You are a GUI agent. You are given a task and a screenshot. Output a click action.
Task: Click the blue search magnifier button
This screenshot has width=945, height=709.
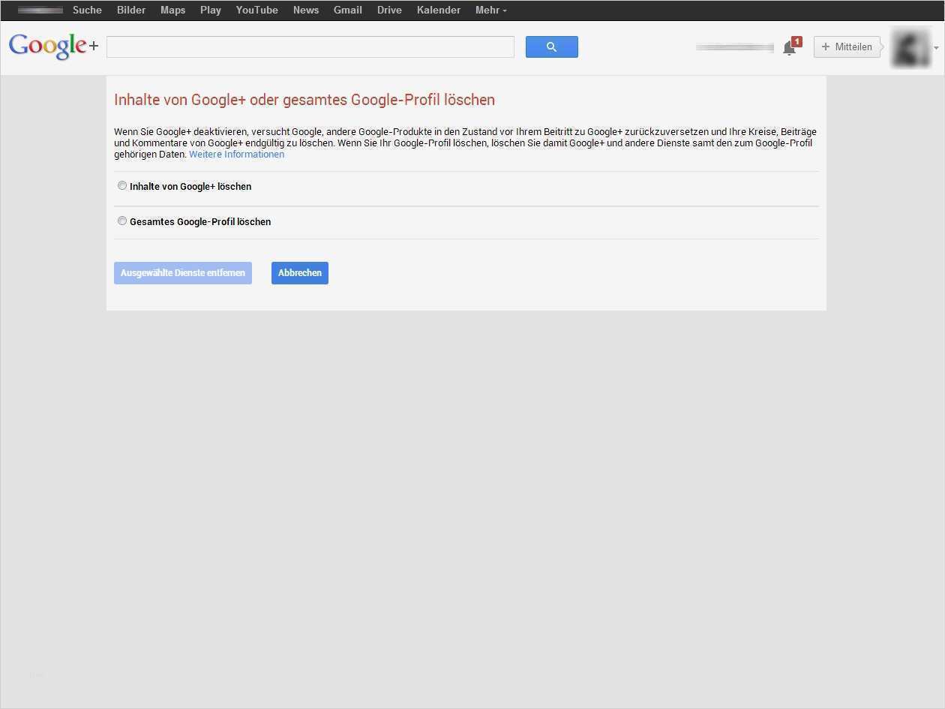[x=551, y=47]
